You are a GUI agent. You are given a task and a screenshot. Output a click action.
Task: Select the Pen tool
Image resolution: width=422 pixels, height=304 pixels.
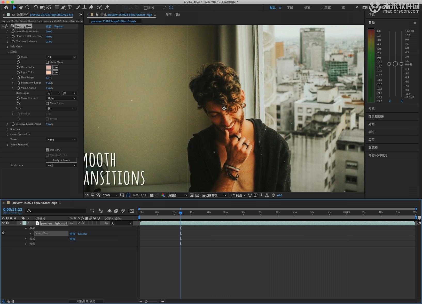coord(63,7)
